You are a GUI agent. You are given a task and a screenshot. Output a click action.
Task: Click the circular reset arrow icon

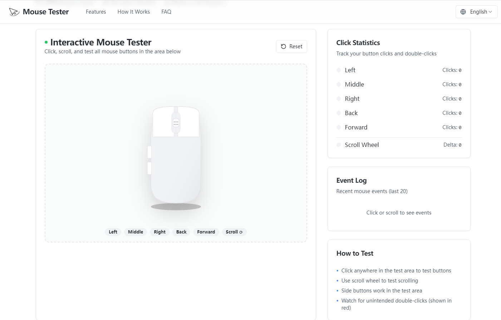click(283, 46)
